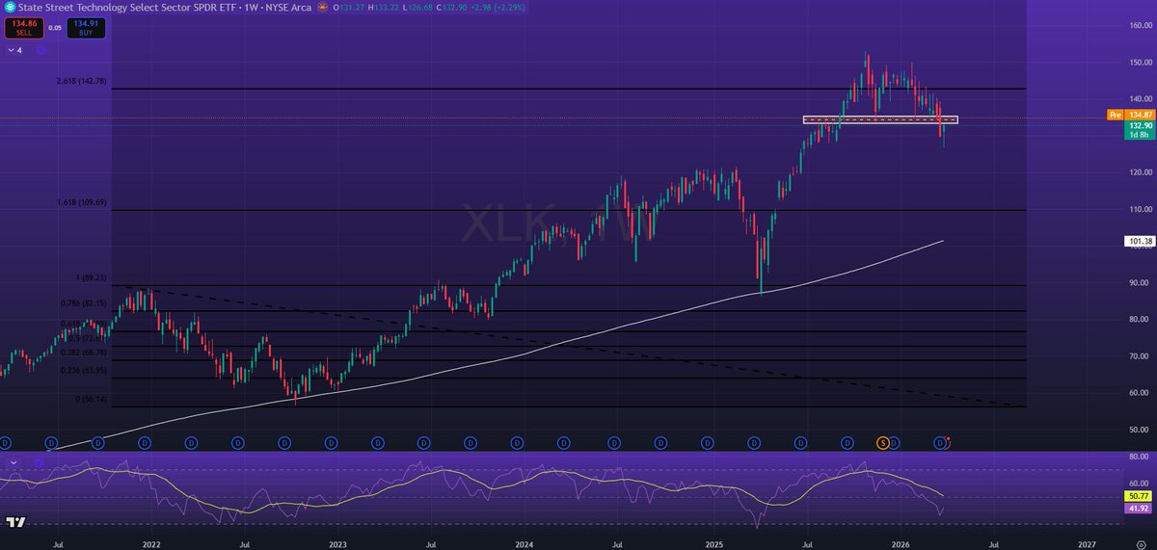The width and height of the screenshot is (1157, 550).
Task: Select the open value O131.27
Action: (349, 8)
